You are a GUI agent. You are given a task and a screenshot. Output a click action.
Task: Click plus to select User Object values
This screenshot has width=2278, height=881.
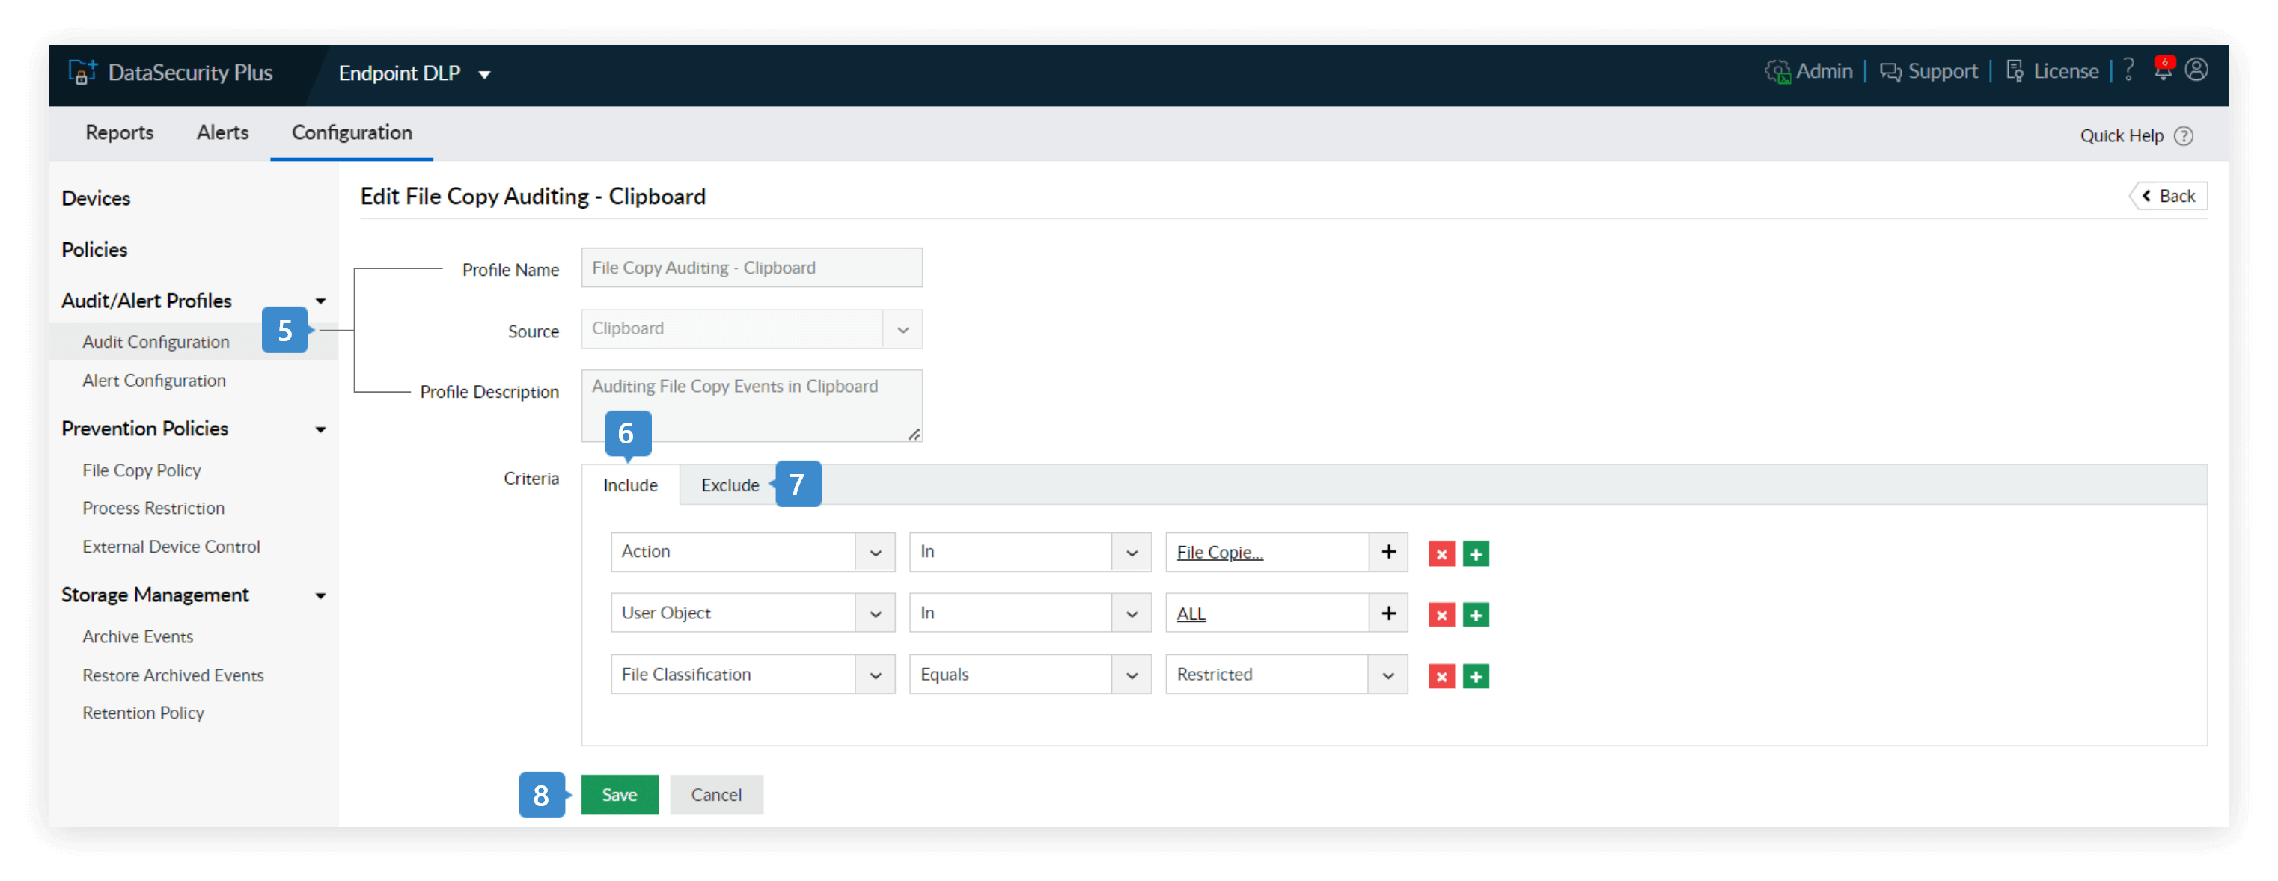1388,613
